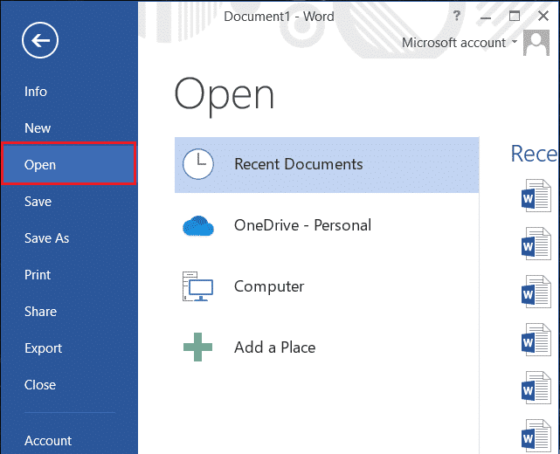Open the Print page
This screenshot has width=560, height=454.
click(38, 275)
